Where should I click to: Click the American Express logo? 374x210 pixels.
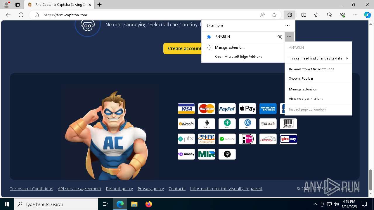[x=268, y=108]
